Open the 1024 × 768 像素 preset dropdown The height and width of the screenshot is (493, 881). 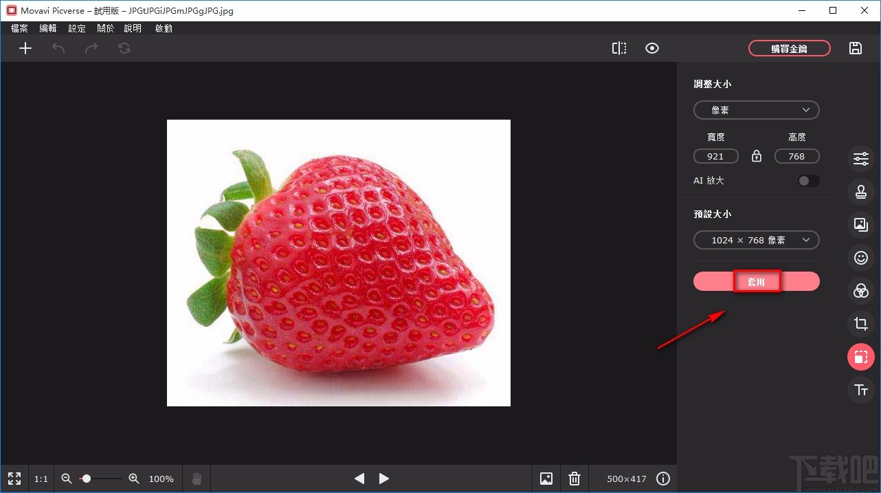pyautogui.click(x=756, y=240)
